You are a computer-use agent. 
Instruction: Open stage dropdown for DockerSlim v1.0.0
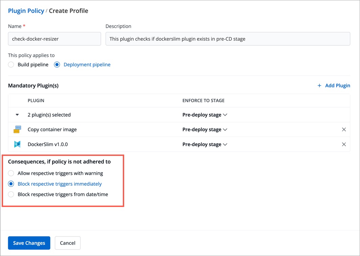pyautogui.click(x=205, y=144)
